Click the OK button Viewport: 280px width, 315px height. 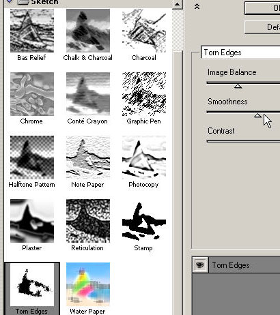[x=262, y=8]
